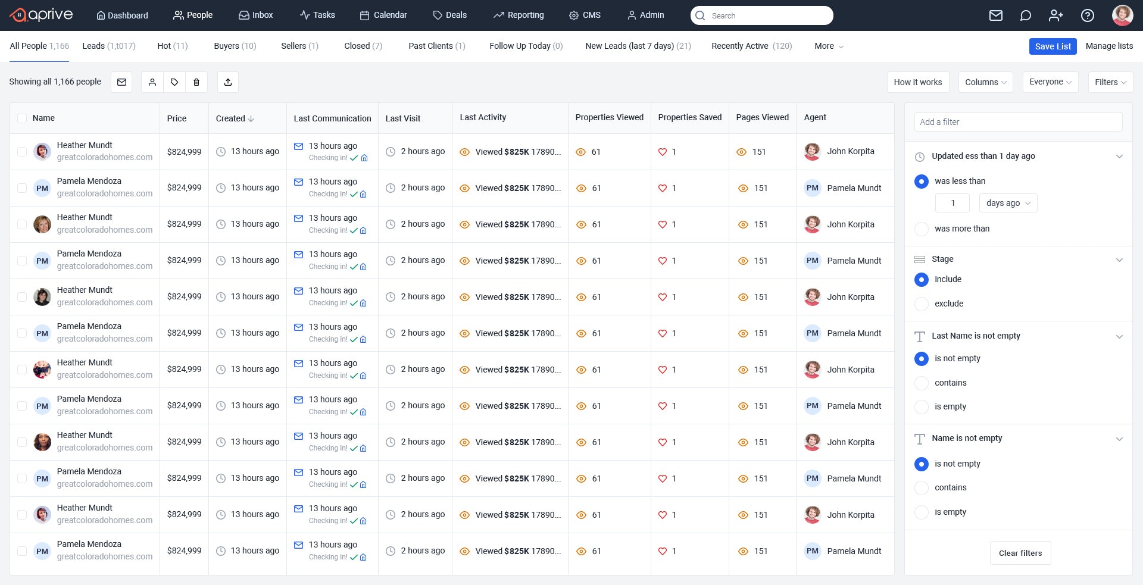Image resolution: width=1143 pixels, height=585 pixels.
Task: Open the Dashboard menu
Action: 122,15
